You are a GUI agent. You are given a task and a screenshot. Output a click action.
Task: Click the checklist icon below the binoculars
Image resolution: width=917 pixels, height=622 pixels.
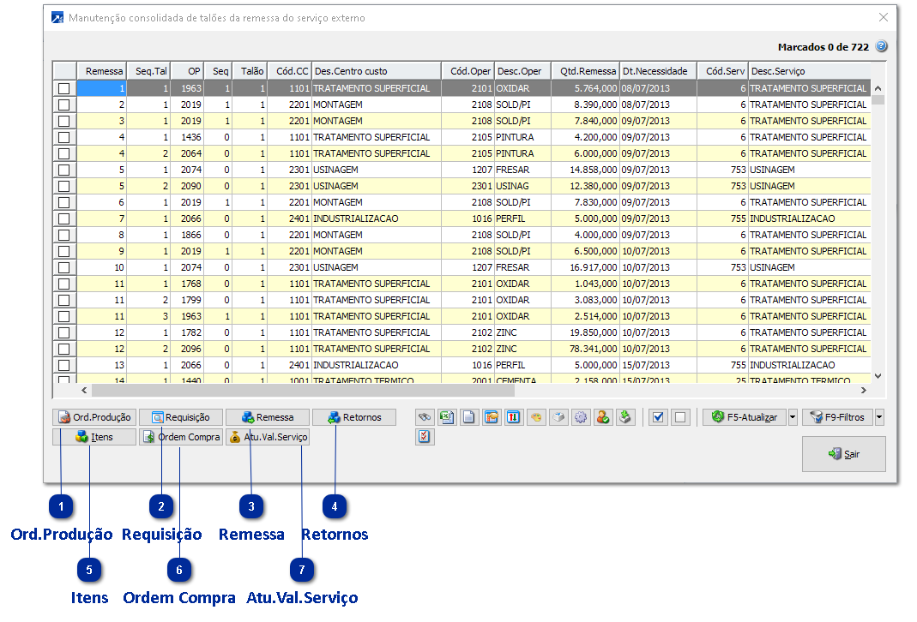[424, 437]
